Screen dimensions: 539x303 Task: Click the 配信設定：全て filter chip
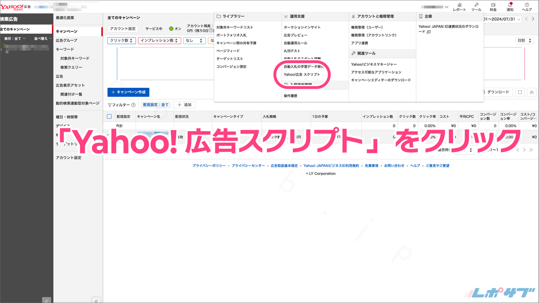tap(156, 105)
